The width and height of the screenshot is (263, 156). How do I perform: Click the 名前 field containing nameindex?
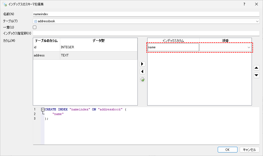point(146,14)
